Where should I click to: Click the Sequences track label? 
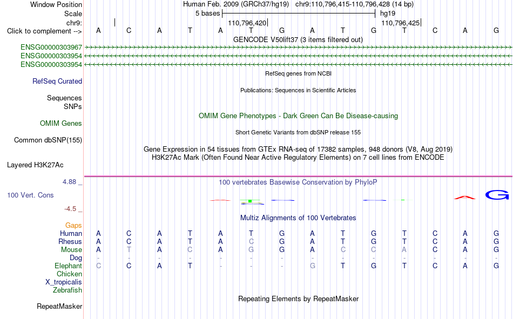[64, 98]
